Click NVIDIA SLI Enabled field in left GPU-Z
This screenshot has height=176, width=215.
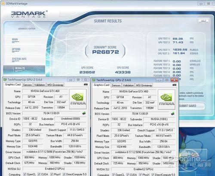pyautogui.click(x=55, y=169)
